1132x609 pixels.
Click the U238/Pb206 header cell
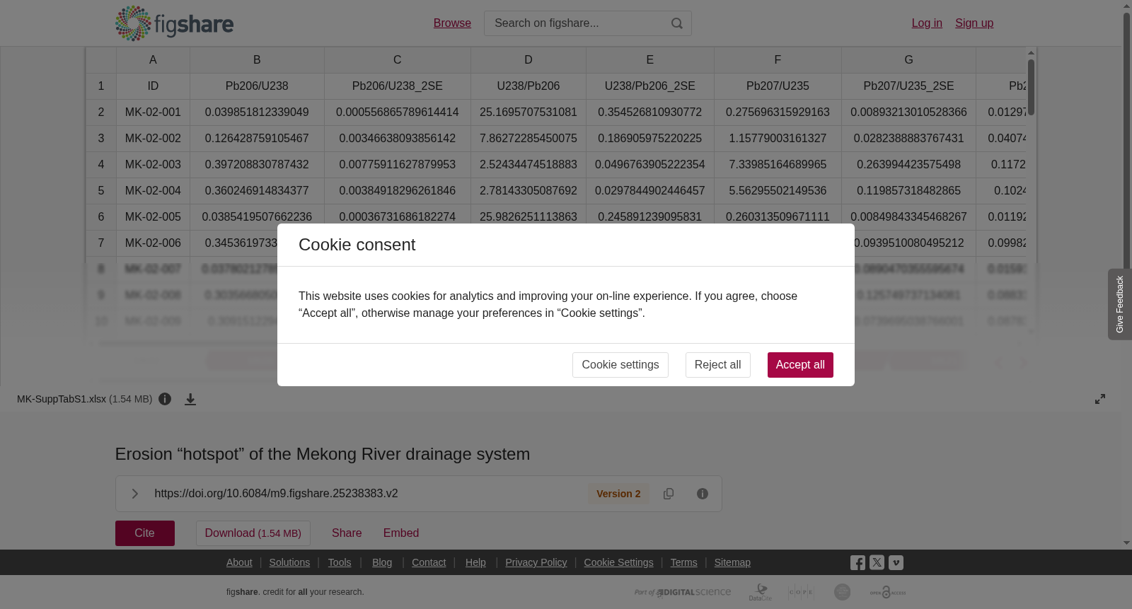click(x=529, y=86)
